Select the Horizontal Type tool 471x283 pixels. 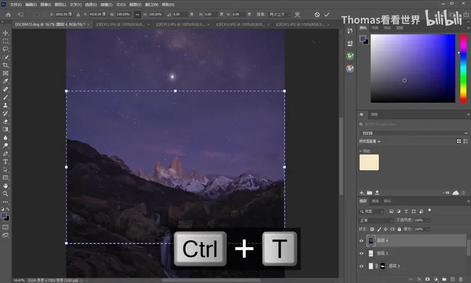coord(5,162)
